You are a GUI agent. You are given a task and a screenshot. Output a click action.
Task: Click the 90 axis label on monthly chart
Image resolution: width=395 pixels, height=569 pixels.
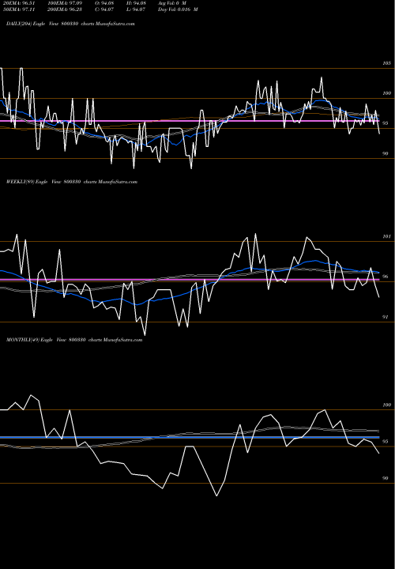point(386,478)
